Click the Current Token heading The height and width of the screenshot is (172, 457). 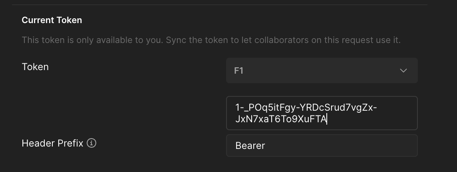coord(52,20)
